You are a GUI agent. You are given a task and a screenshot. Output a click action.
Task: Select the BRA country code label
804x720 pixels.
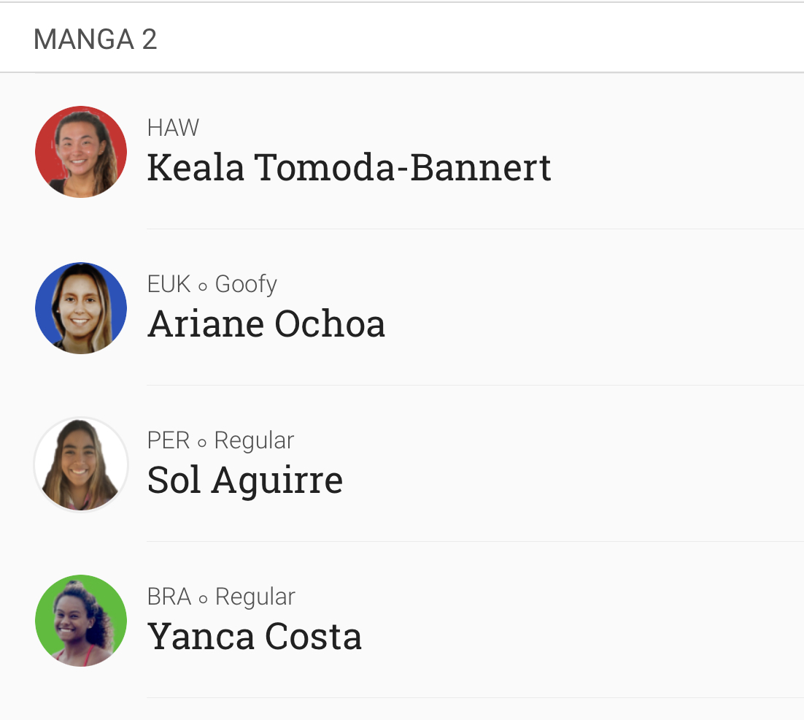[x=169, y=597]
